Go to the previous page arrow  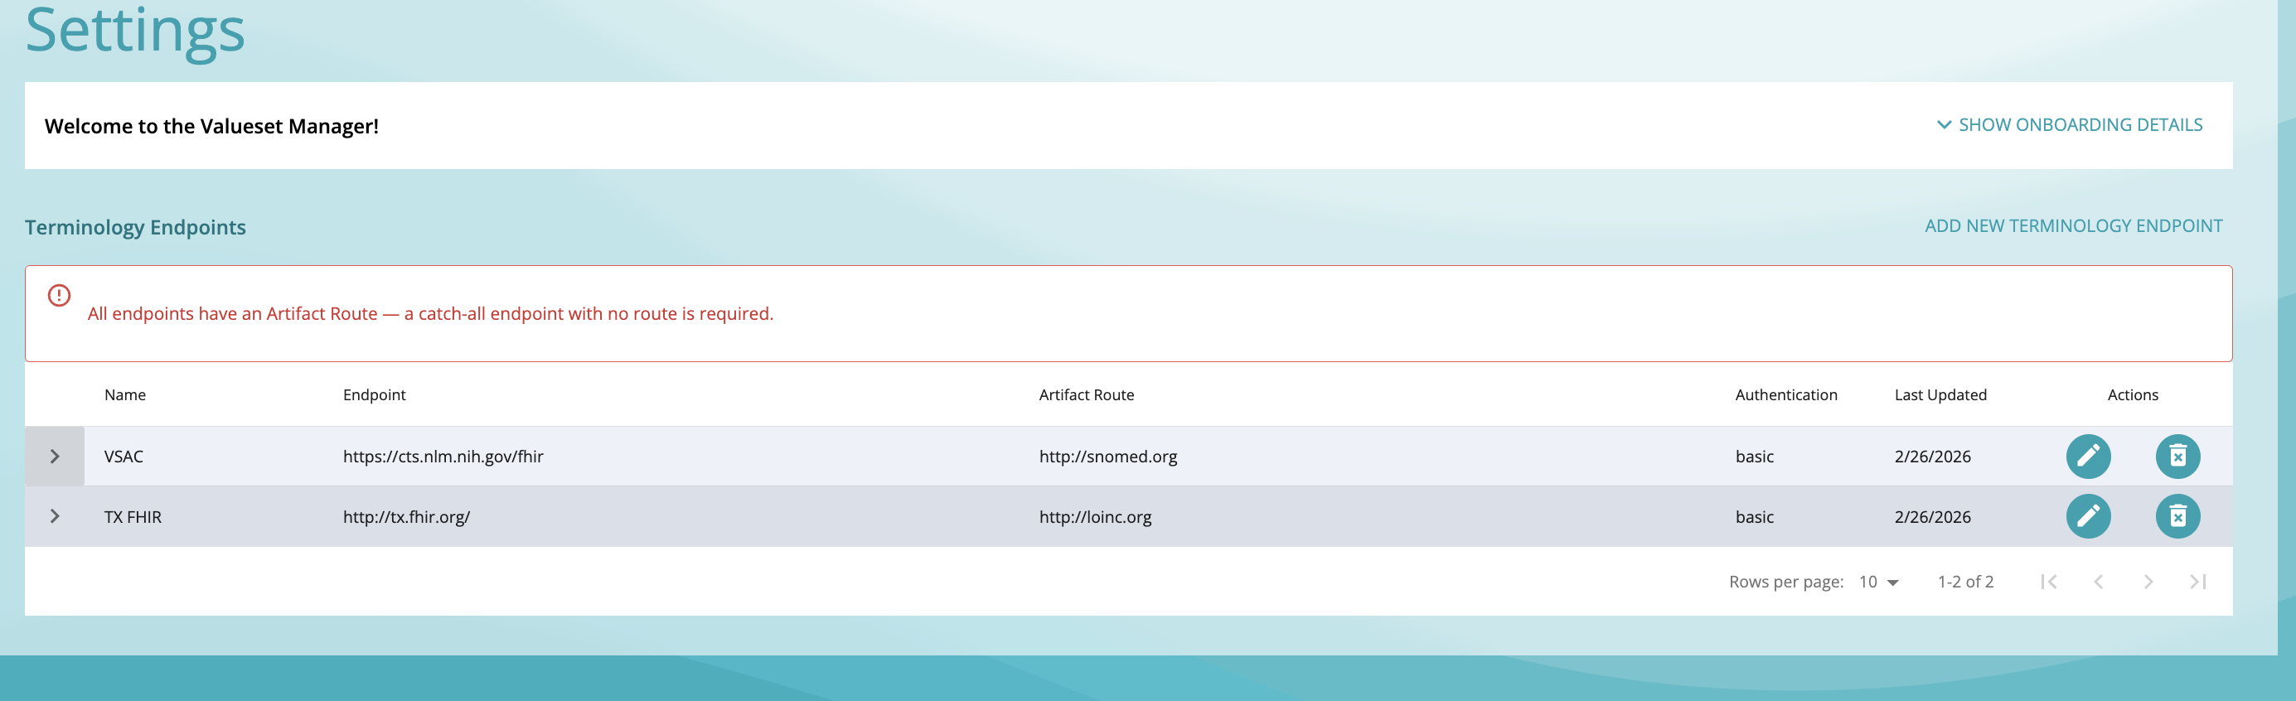2098,582
